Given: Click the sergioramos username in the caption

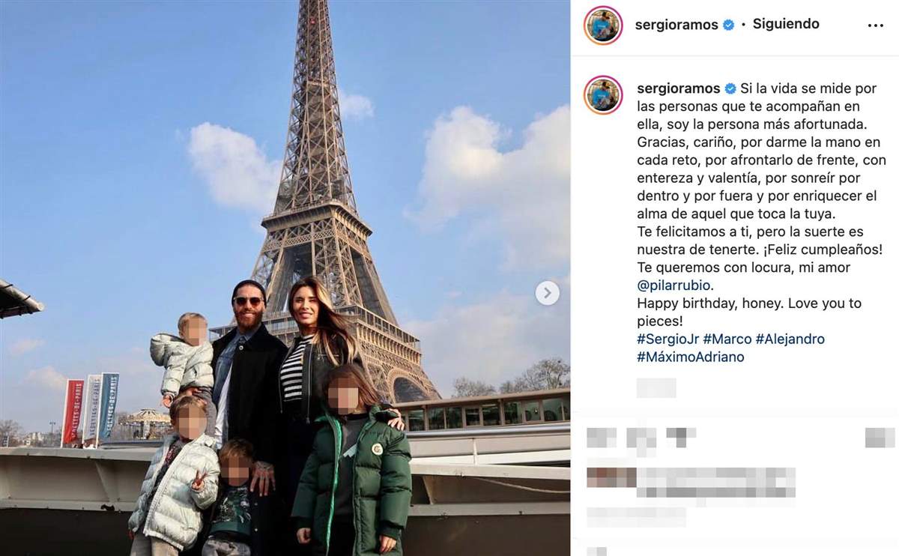Looking at the screenshot, I should pos(679,88).
